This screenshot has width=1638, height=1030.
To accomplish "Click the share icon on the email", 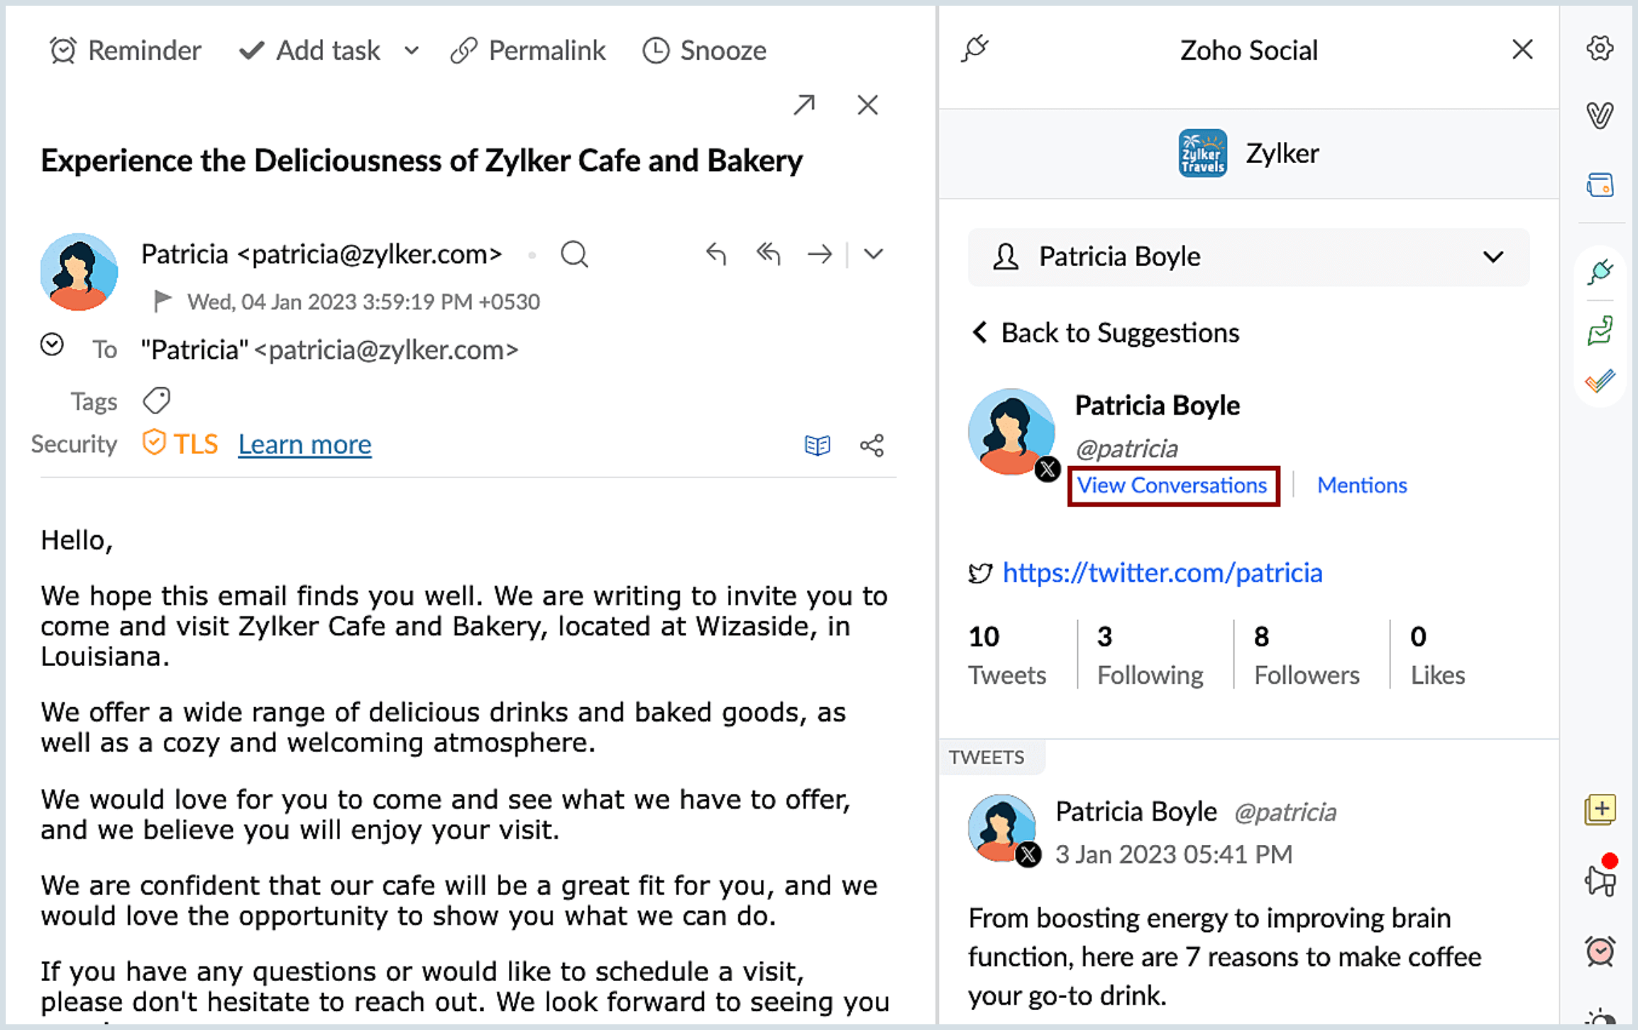I will pos(872,443).
